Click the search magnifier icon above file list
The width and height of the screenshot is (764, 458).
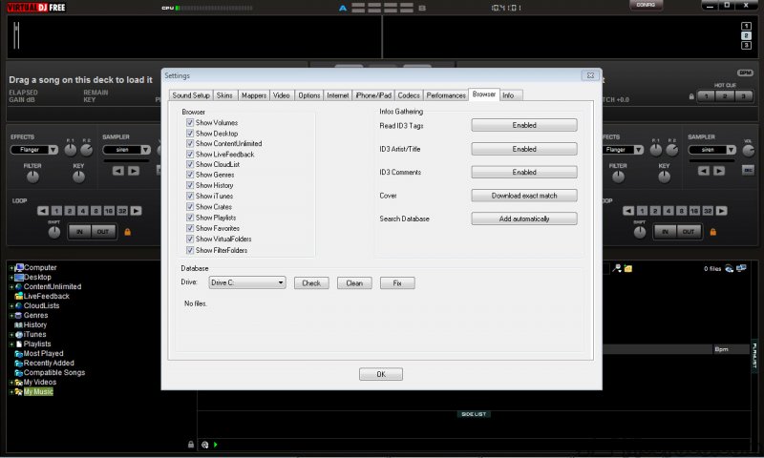(617, 268)
